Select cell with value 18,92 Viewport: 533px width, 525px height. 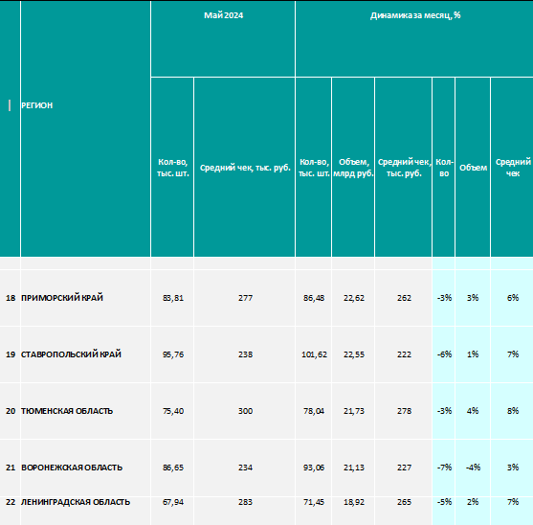353,502
